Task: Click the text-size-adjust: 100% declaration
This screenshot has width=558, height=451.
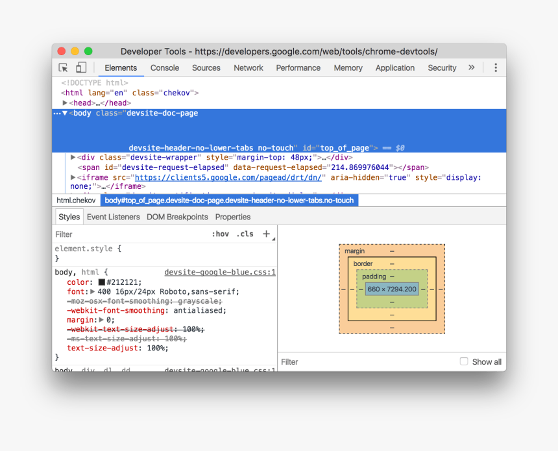Action: [x=117, y=348]
